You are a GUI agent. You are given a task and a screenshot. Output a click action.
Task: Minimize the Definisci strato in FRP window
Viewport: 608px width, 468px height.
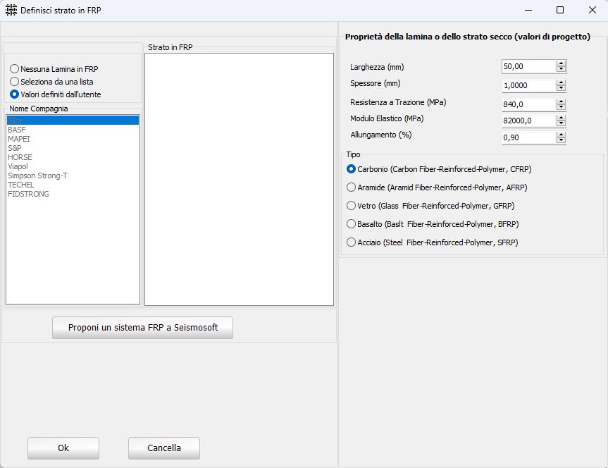tap(528, 10)
